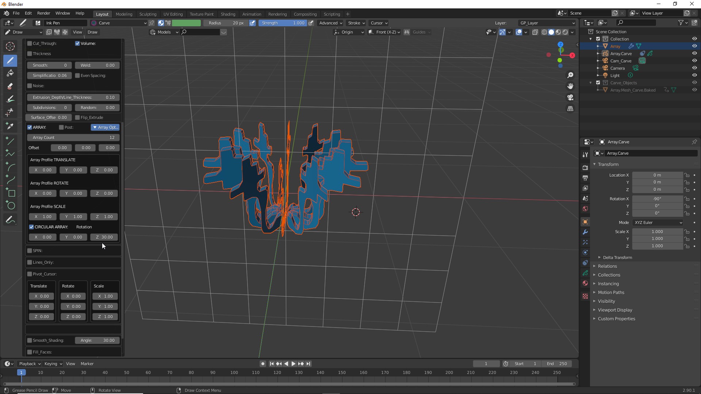The width and height of the screenshot is (701, 394).
Task: Open the Modifier properties wrench tab
Action: 585,232
